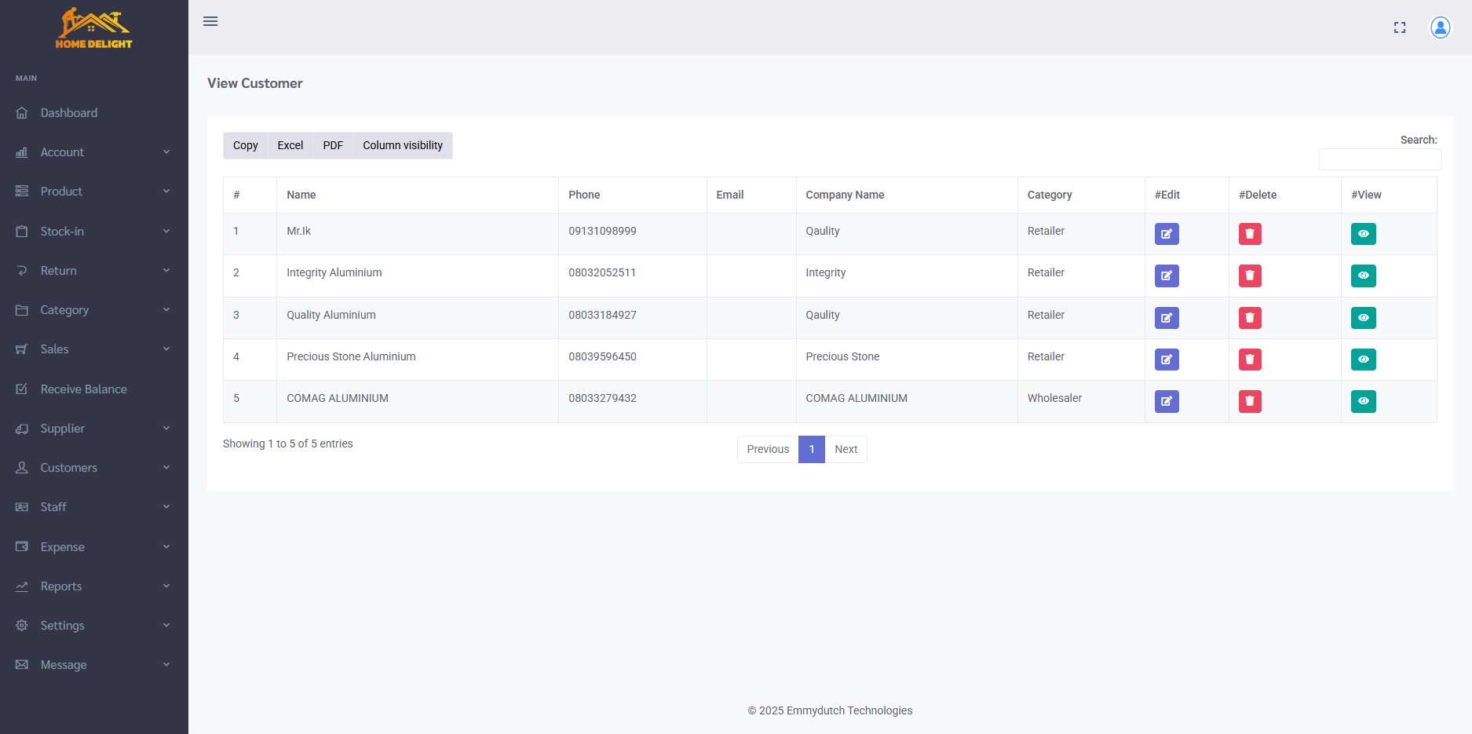View the Precious Stone Aluminium details
This screenshot has height=734, width=1472.
(x=1364, y=360)
